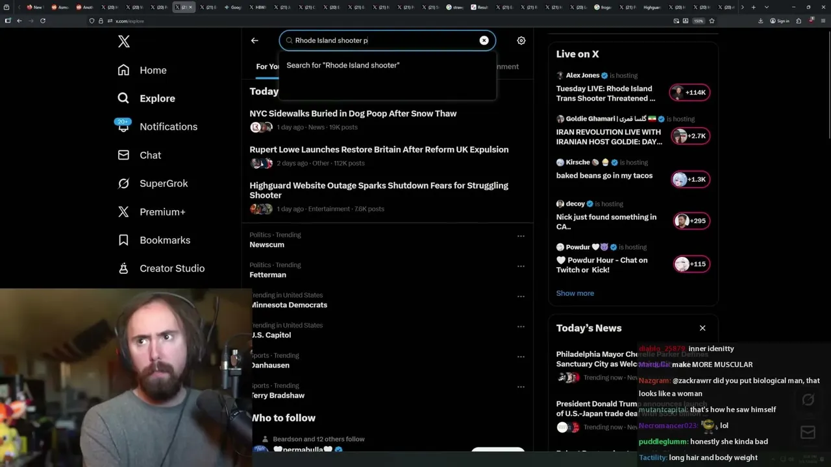
Task: Open more options for Minnesota Democrats trend
Action: pyautogui.click(x=521, y=296)
